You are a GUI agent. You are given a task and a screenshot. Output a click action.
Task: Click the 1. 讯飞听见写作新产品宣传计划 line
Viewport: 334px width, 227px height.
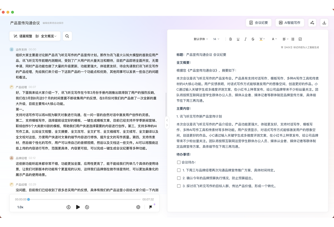(x=199, y=116)
